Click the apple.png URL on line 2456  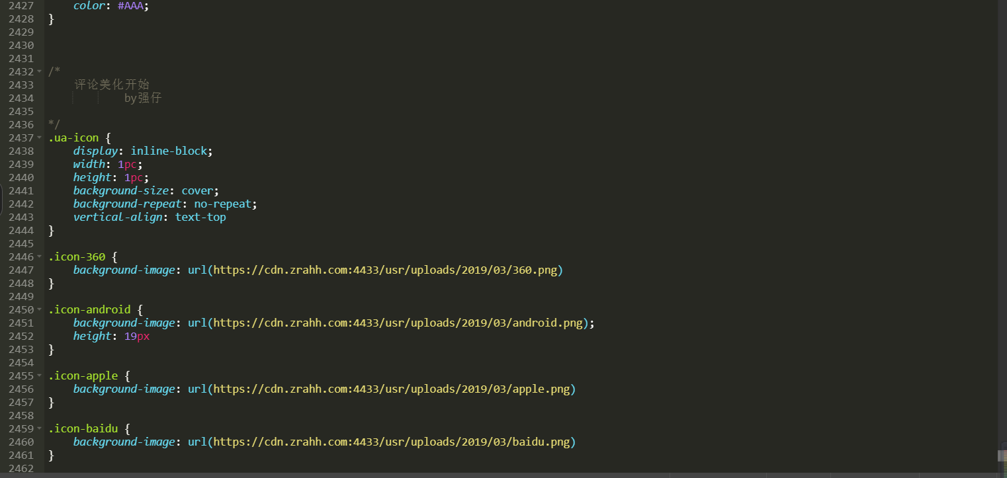click(x=390, y=389)
